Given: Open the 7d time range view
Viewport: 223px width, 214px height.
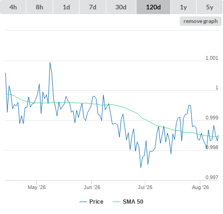Looking at the screenshot, I should [x=93, y=7].
